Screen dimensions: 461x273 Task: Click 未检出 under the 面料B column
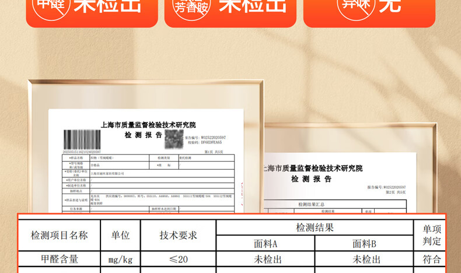[x=366, y=260]
